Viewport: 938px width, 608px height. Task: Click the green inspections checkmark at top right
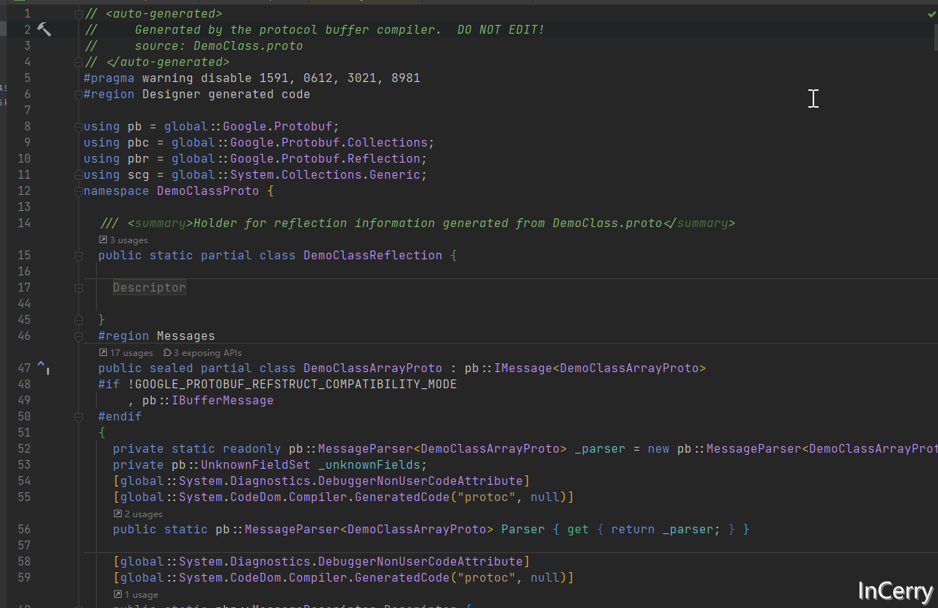[x=931, y=13]
